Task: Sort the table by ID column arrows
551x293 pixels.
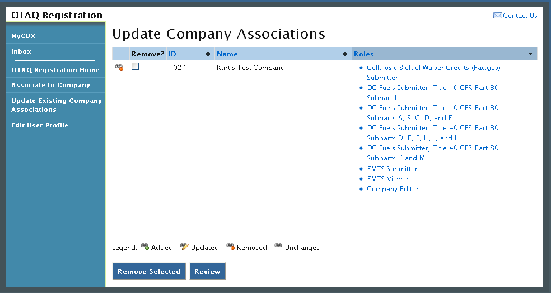Action: [208, 54]
